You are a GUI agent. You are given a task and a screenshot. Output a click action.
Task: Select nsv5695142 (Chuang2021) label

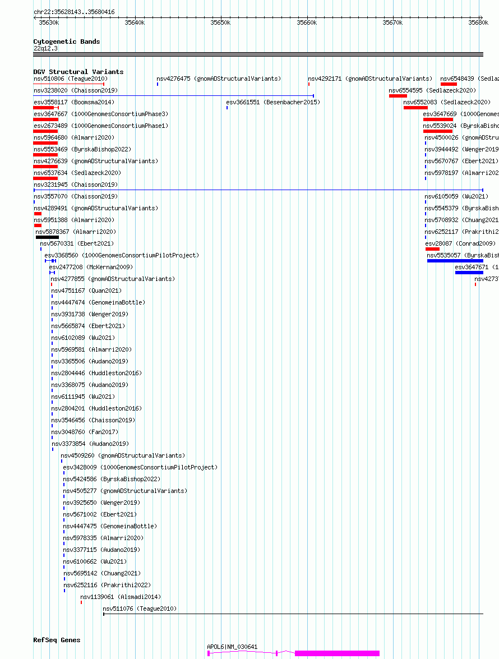(102, 573)
